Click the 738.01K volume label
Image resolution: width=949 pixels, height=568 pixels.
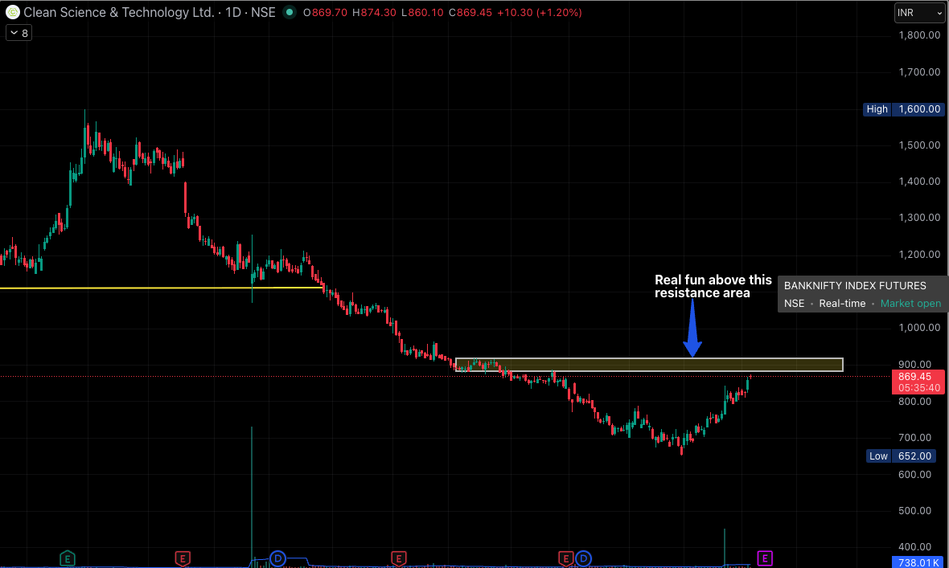coord(918,562)
